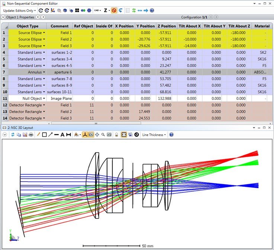Open the Line Thickness dropdown
The image size is (274, 250).
[x=154, y=135]
